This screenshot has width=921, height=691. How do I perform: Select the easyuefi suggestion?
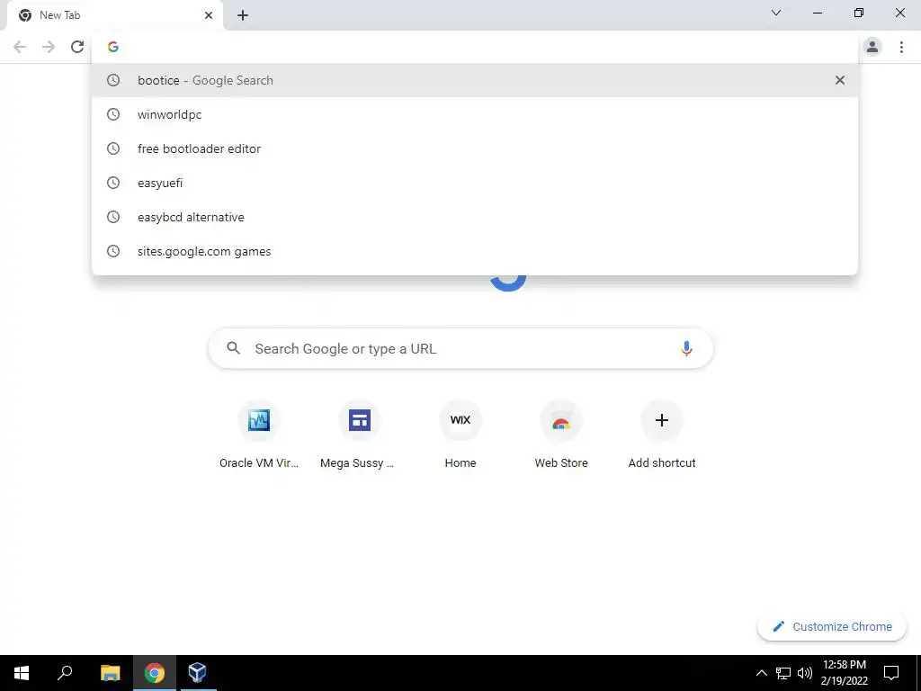click(475, 183)
